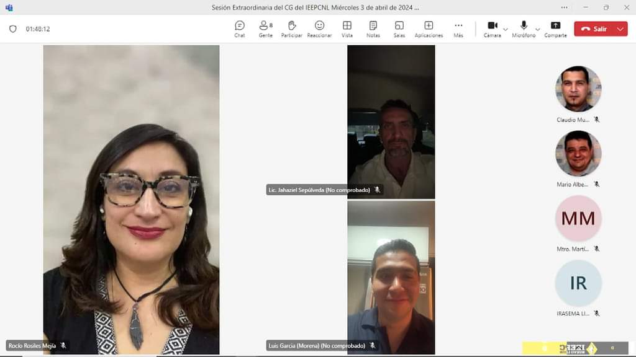636x357 pixels.
Task: Click the meeting timer 01:48:12
Action: (38, 29)
